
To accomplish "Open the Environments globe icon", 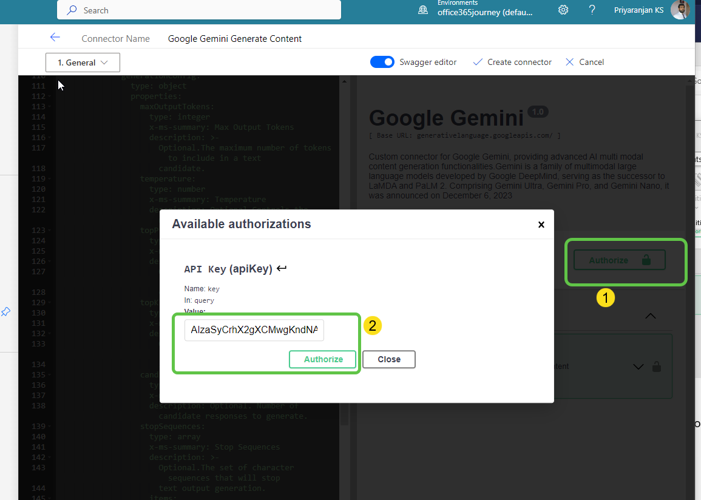I will click(x=422, y=10).
